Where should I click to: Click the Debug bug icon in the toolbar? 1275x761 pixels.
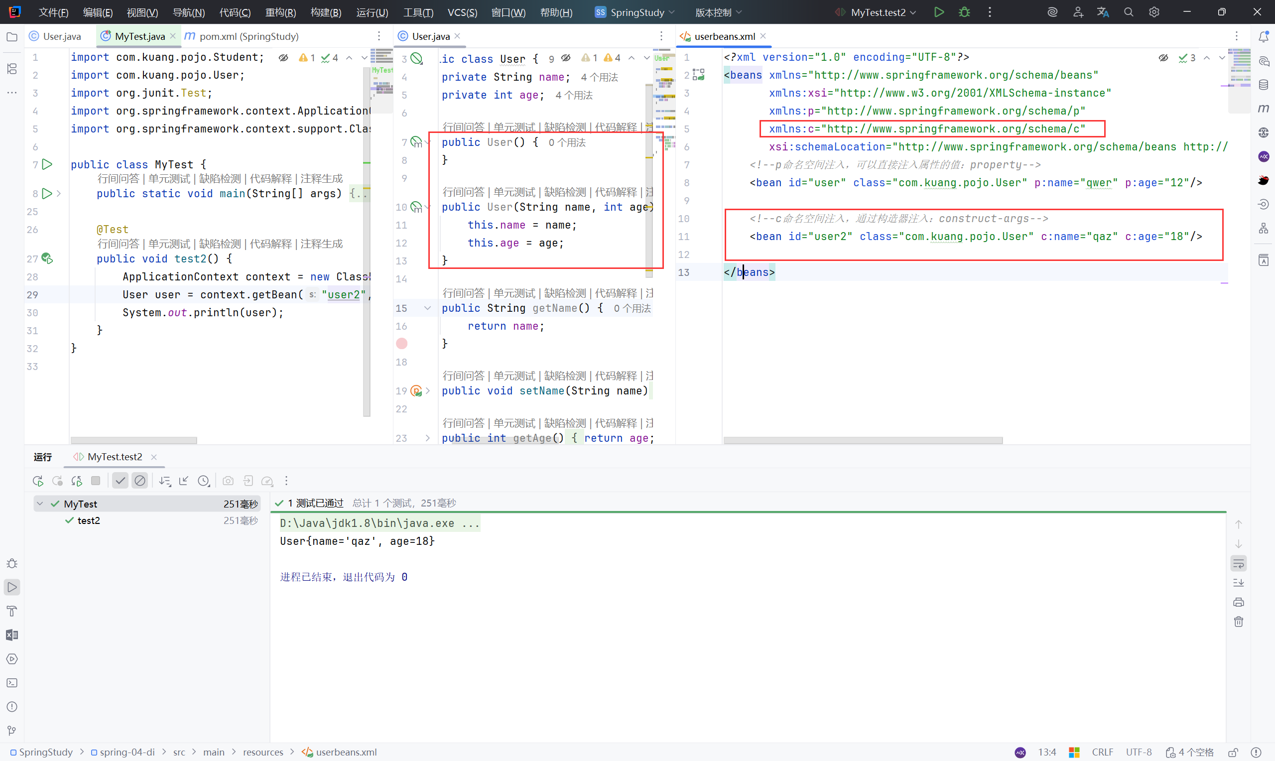pyautogui.click(x=964, y=12)
